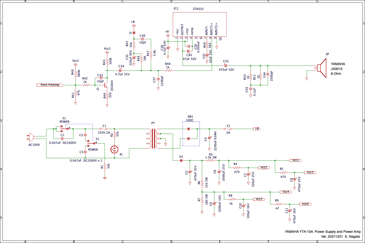Image resolution: width=365 pixels, height=243 pixels.
Task: Select the Vcc4 output tag
Action: (286, 192)
